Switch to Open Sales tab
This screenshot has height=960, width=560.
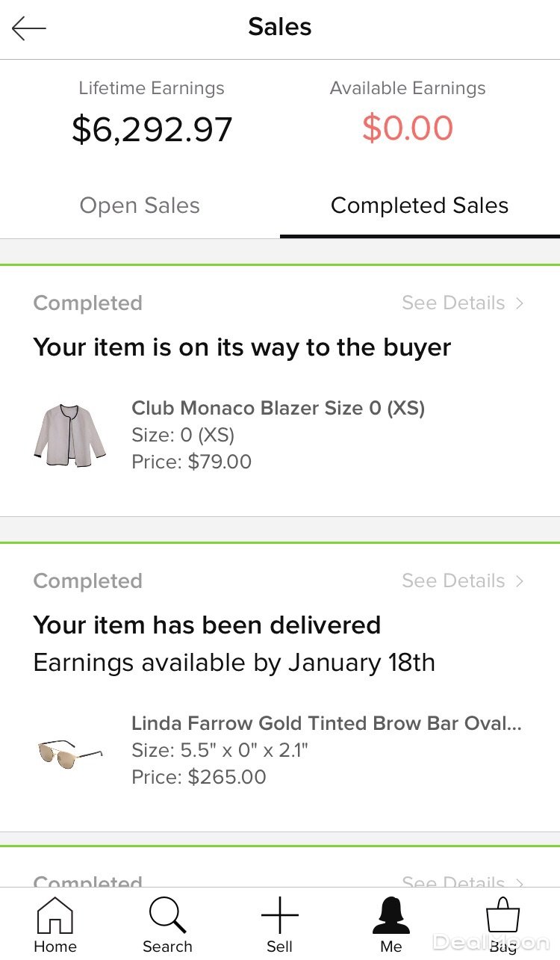(140, 206)
